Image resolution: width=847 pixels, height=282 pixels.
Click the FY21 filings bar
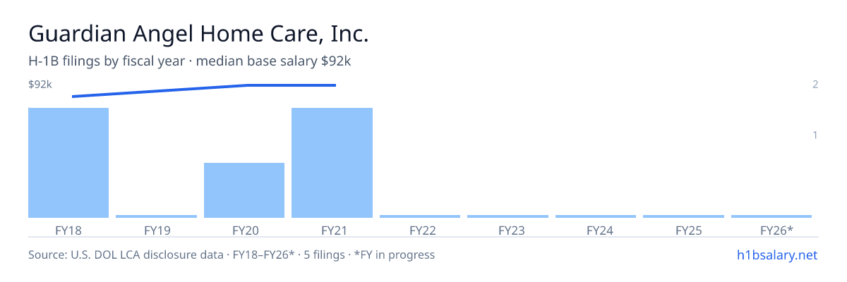click(x=332, y=163)
